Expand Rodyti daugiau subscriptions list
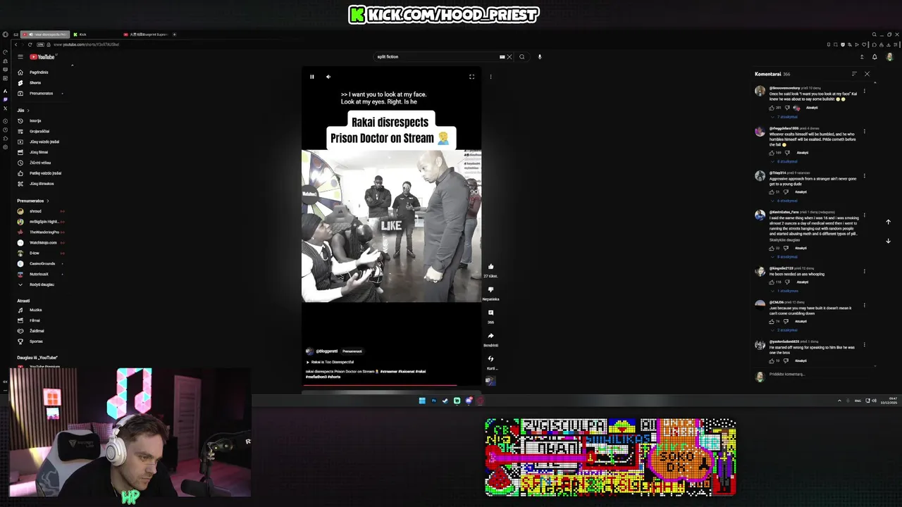Screen dimensions: 902x507 point(41,284)
